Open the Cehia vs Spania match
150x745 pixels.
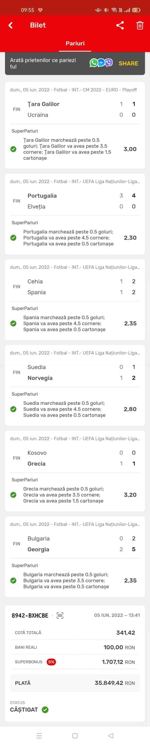click(75, 287)
